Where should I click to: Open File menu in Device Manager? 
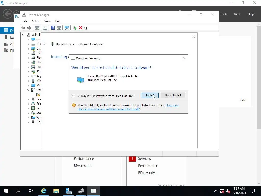coord(25,21)
